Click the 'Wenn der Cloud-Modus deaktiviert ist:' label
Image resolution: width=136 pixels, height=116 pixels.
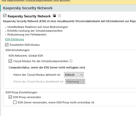click(x=38, y=82)
